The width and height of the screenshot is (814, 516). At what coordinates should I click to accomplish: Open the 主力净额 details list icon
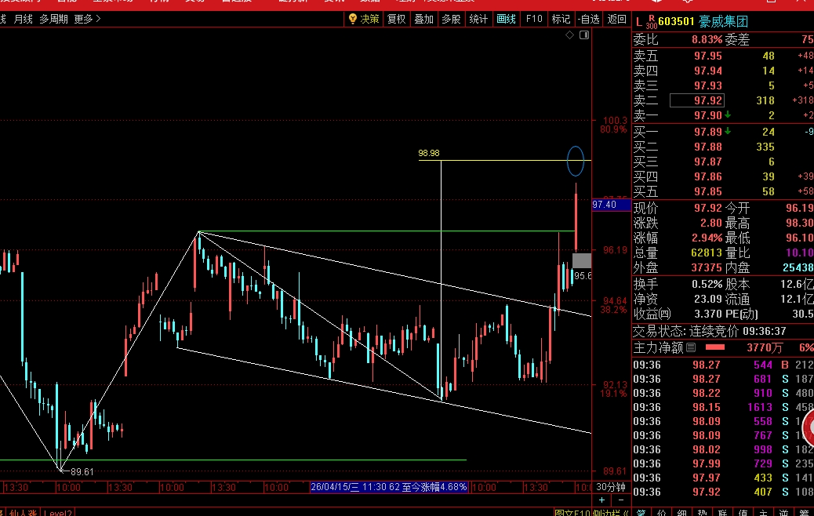(691, 347)
